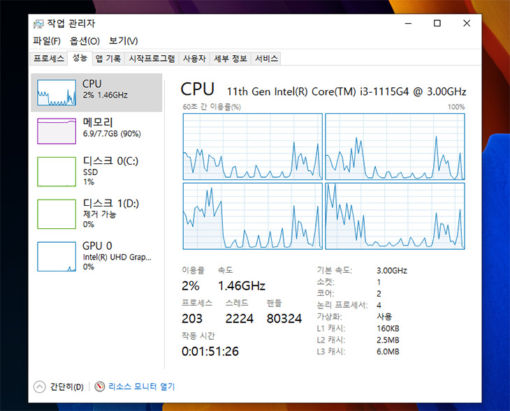Select the 디스크 1(D:) graph thumbnail
Viewport: 510px width, 411px height.
pos(57,214)
